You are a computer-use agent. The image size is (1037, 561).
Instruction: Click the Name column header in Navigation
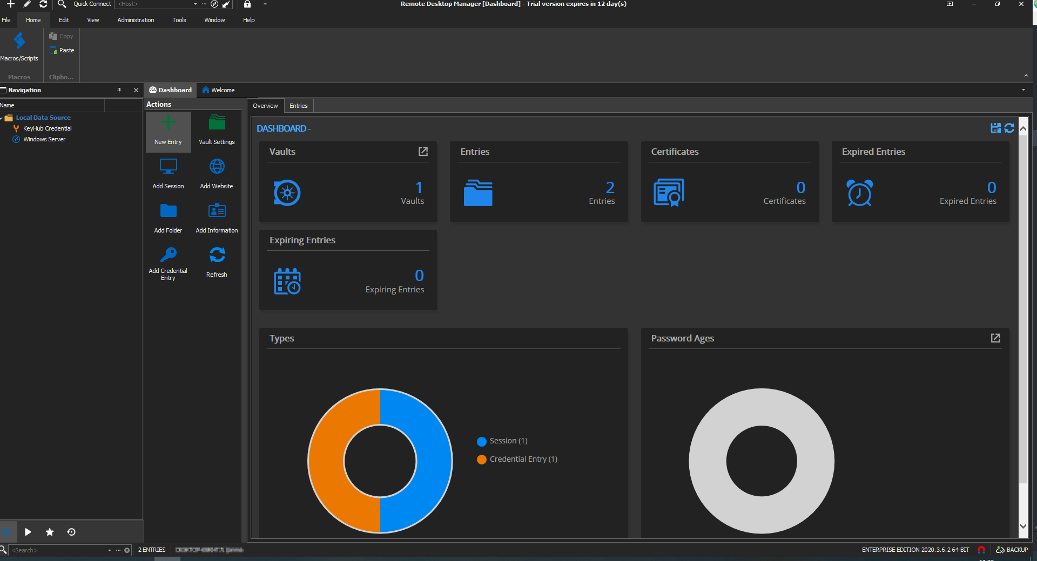click(x=52, y=105)
